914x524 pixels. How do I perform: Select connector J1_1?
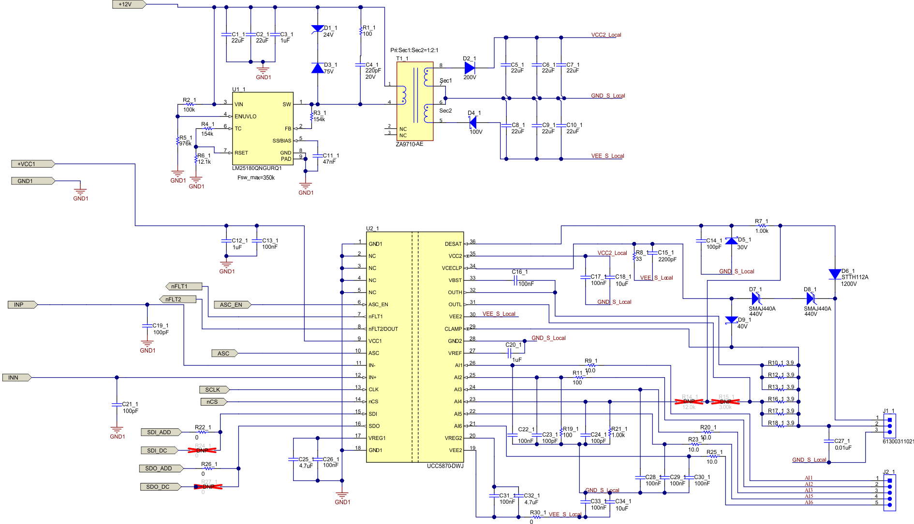889,426
